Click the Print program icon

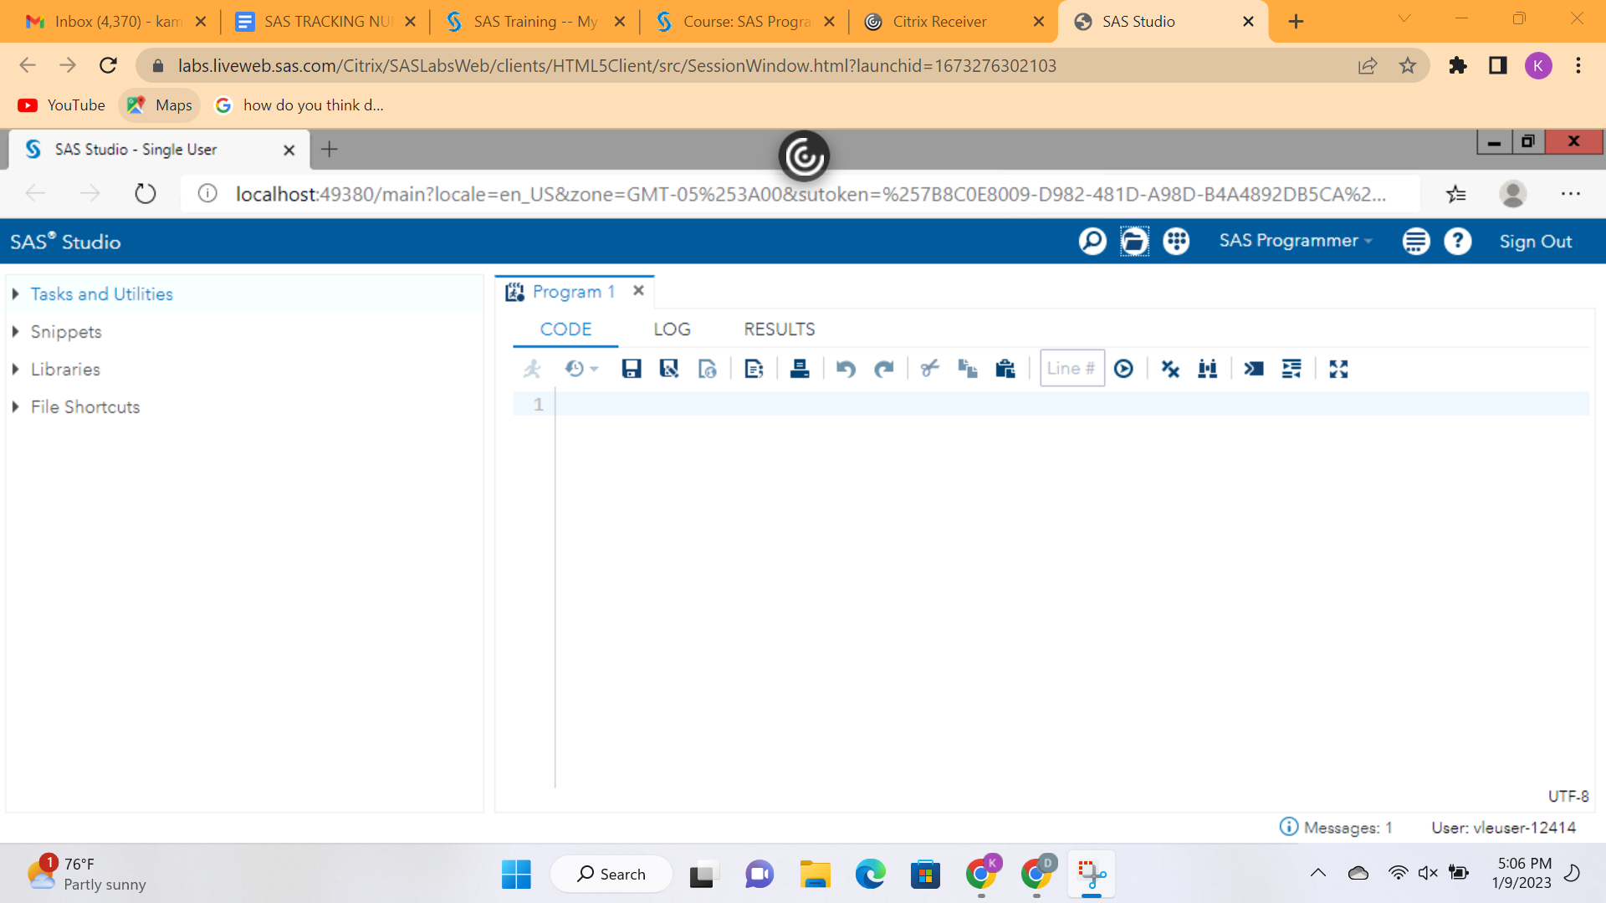[x=800, y=369]
